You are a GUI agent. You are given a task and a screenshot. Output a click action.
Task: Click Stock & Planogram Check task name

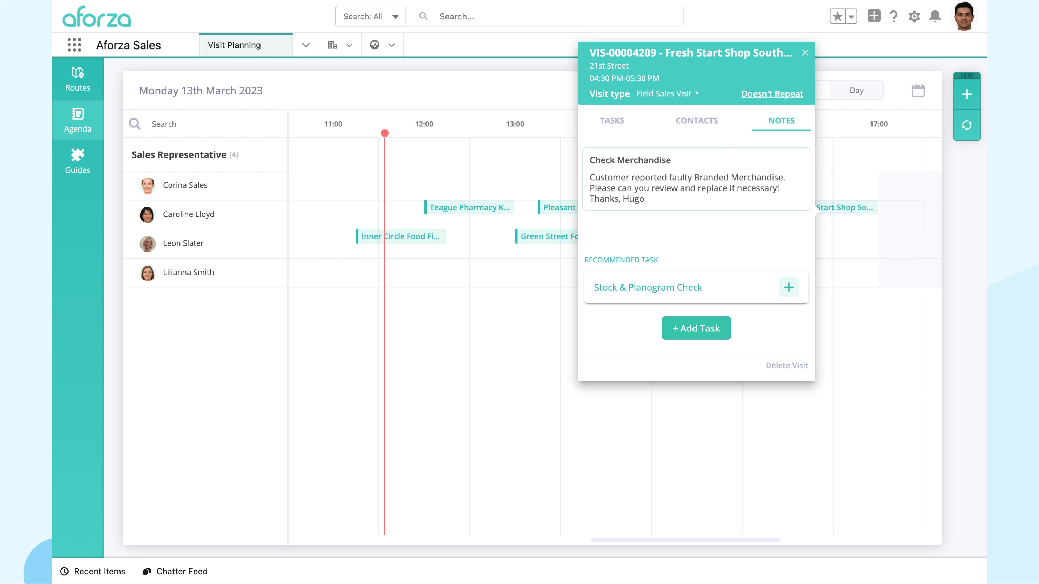pos(648,287)
